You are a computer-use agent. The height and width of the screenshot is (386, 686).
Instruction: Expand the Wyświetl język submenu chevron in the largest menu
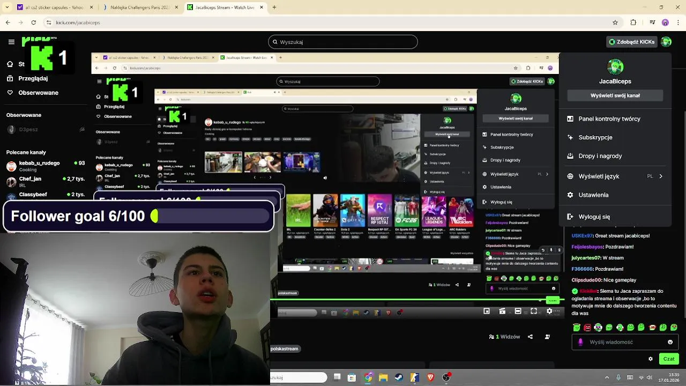point(660,176)
